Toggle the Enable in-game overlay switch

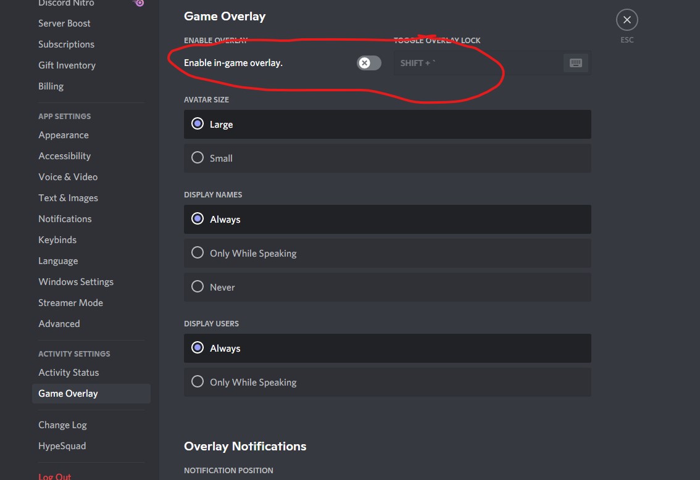(x=369, y=63)
